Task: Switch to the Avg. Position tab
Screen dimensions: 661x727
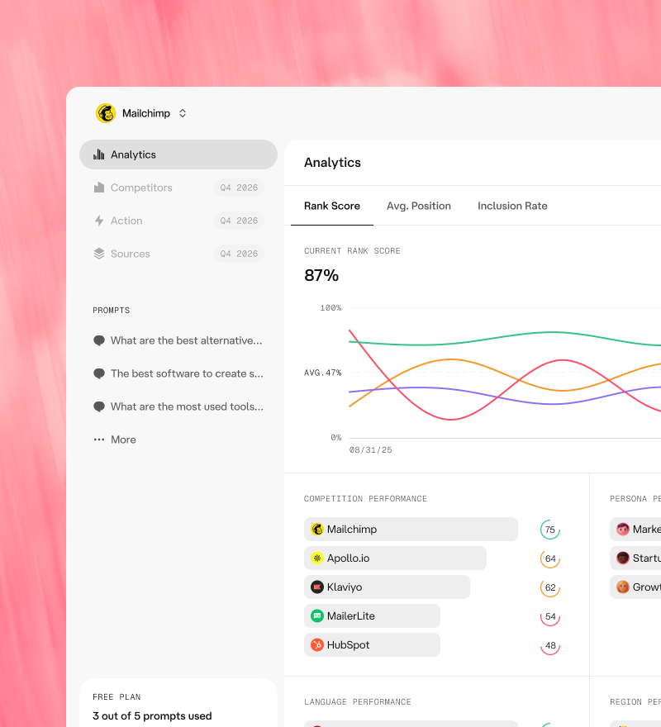Action: (x=419, y=206)
